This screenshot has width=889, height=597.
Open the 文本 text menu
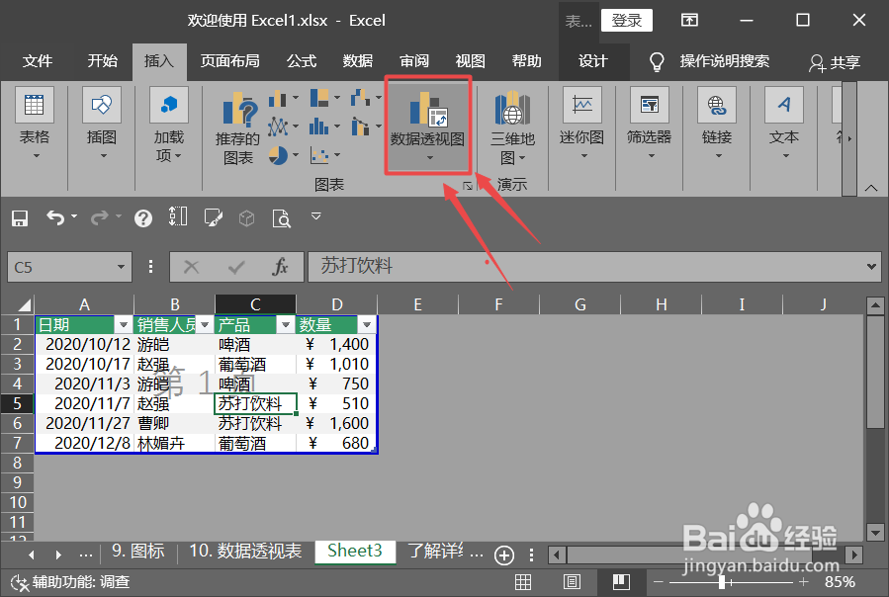tap(784, 123)
